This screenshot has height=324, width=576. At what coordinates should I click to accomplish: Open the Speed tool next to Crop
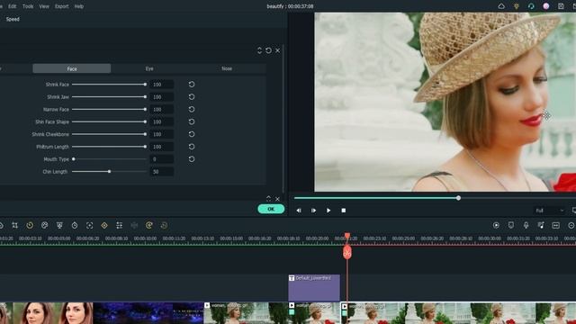(x=30, y=225)
